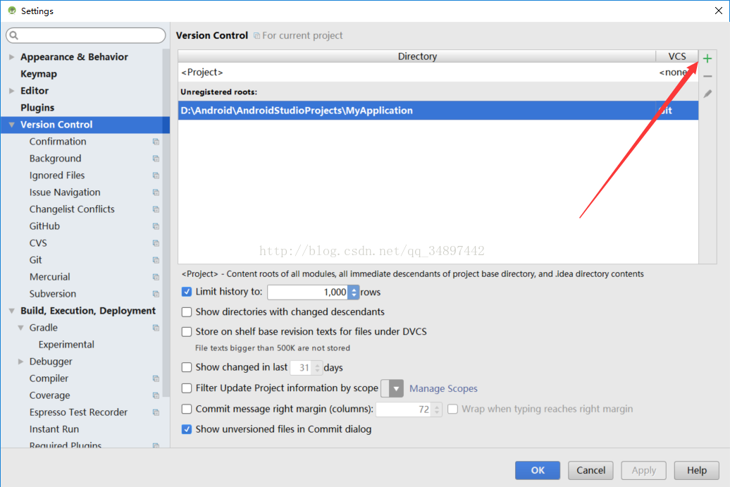The width and height of the screenshot is (730, 487).
Task: Select the <Project> directory row
Action: (x=438, y=72)
